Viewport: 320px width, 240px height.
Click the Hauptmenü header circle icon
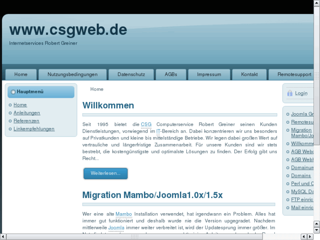pyautogui.click(x=13, y=92)
